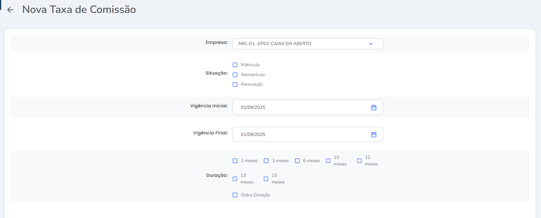Viewport: 541px width, 218px height.
Task: Tick the 15 meses duration checkbox
Action: point(266,179)
